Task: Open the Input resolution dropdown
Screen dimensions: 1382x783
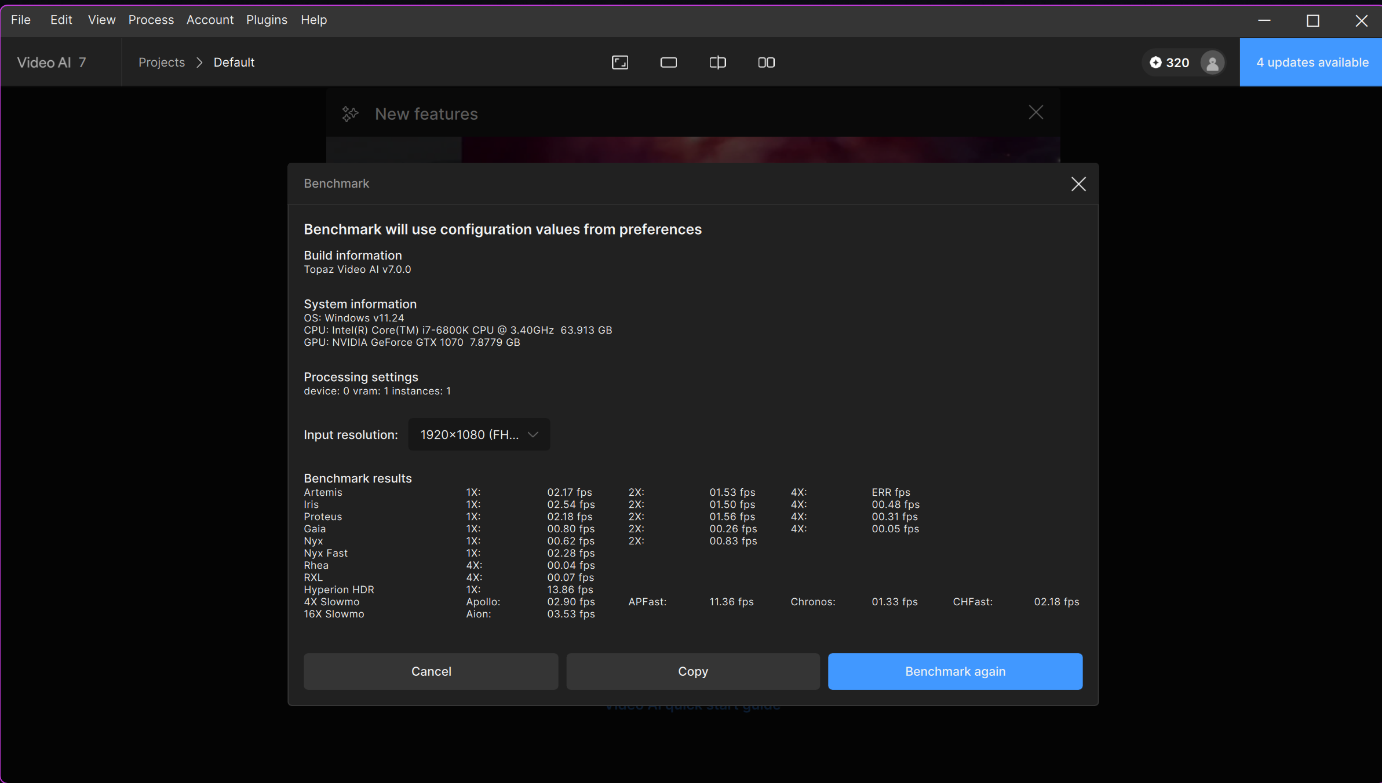Action: (x=479, y=434)
